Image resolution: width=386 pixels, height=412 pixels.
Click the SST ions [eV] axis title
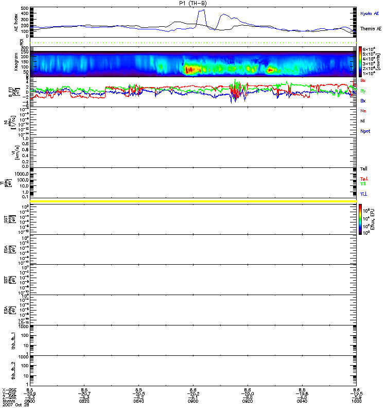[x=10, y=219]
